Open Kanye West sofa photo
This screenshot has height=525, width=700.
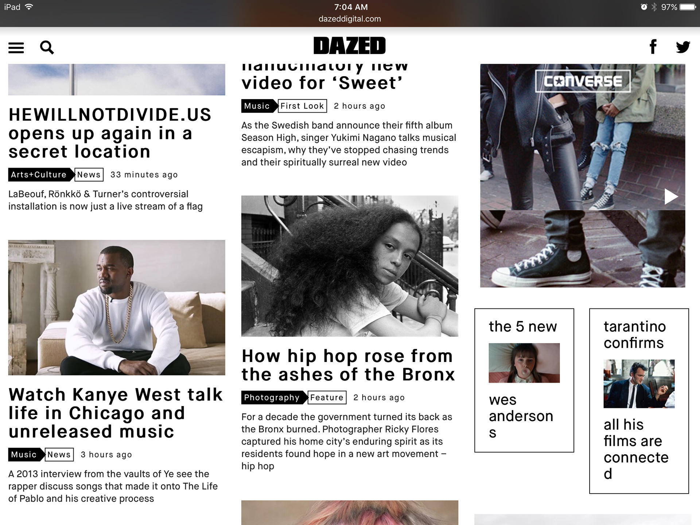click(x=117, y=307)
